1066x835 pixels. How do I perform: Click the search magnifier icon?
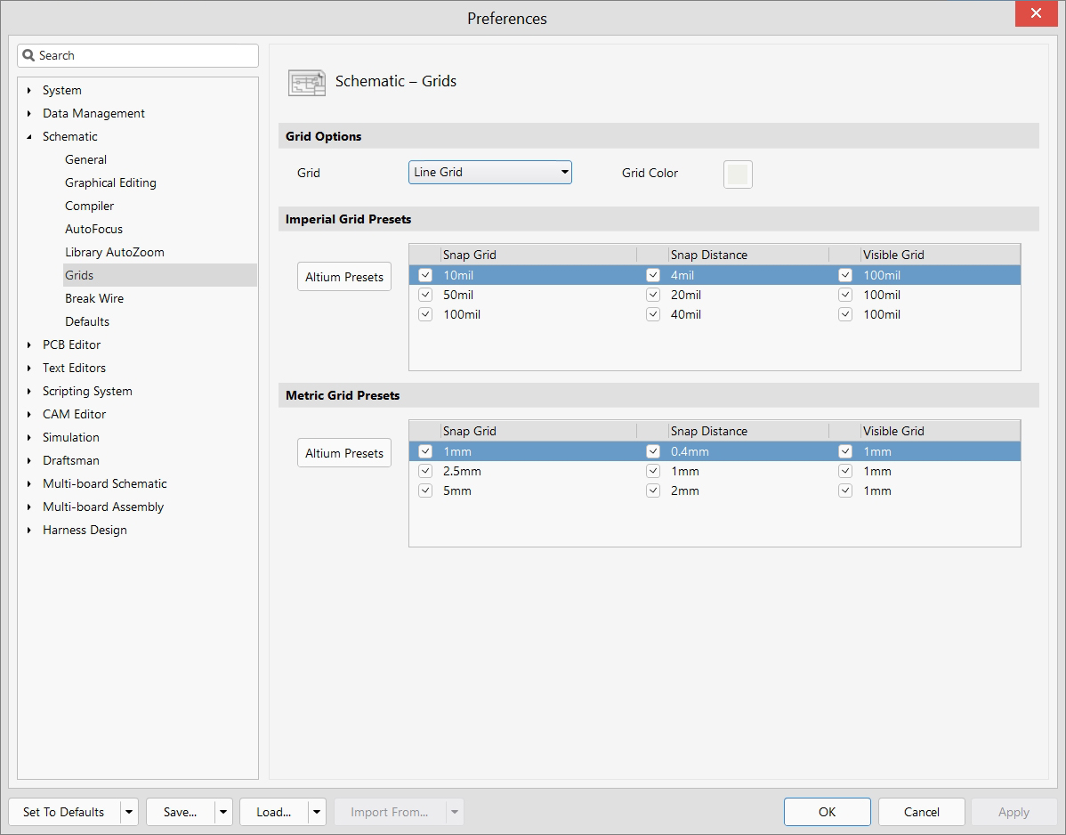click(x=28, y=55)
